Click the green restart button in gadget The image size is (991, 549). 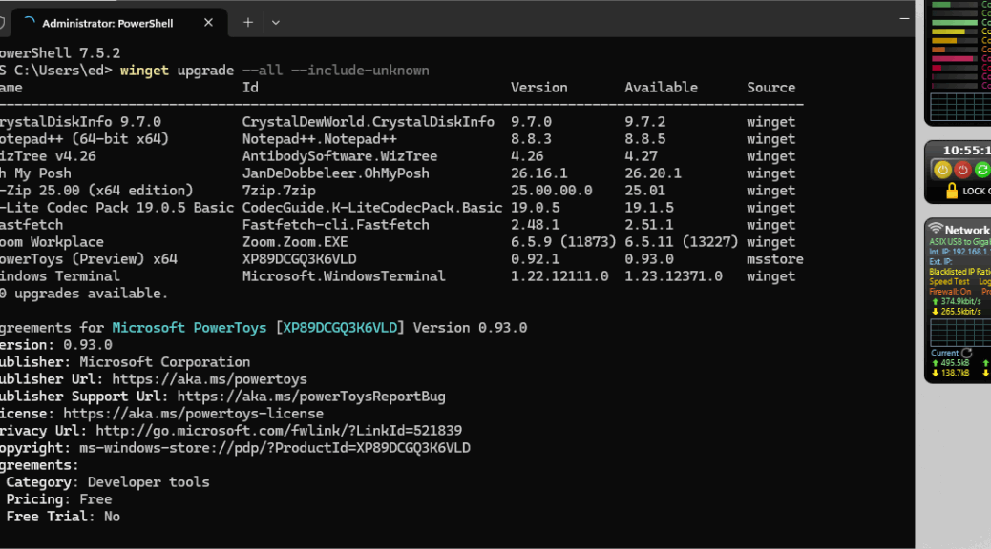point(982,170)
